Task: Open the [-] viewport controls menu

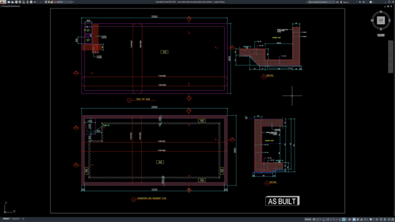Action: point(1,6)
